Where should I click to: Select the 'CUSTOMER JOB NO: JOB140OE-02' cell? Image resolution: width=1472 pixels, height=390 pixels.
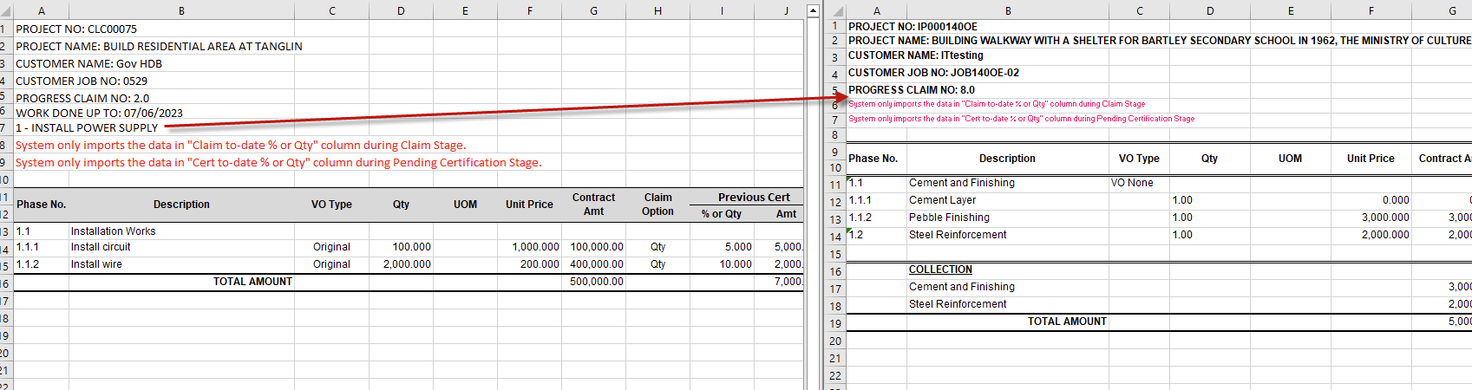coord(933,73)
